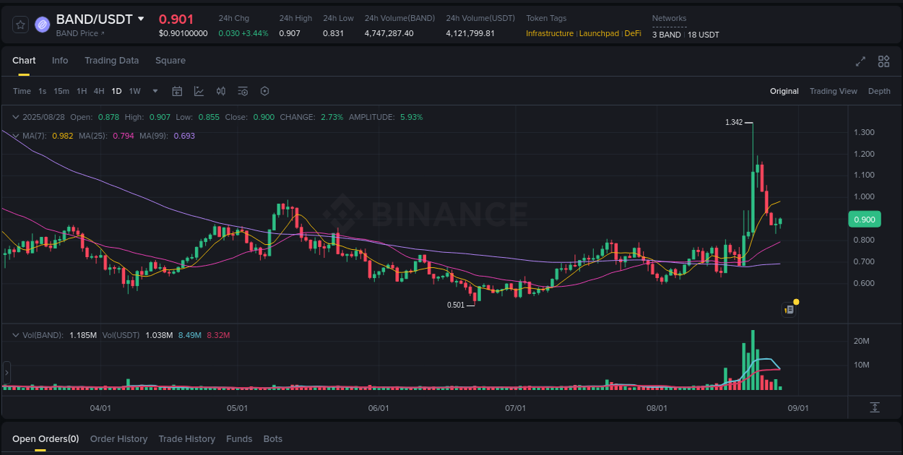
Task: Open the extra timeframes dropdown arrow
Action: (155, 91)
